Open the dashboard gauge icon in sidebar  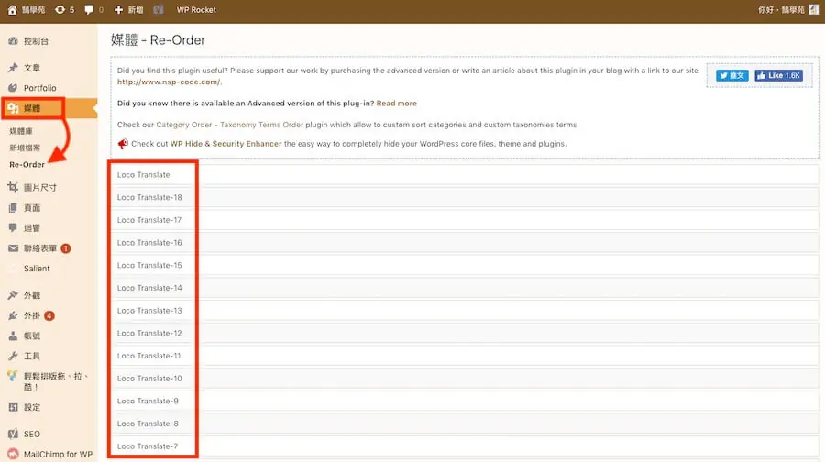click(x=13, y=41)
